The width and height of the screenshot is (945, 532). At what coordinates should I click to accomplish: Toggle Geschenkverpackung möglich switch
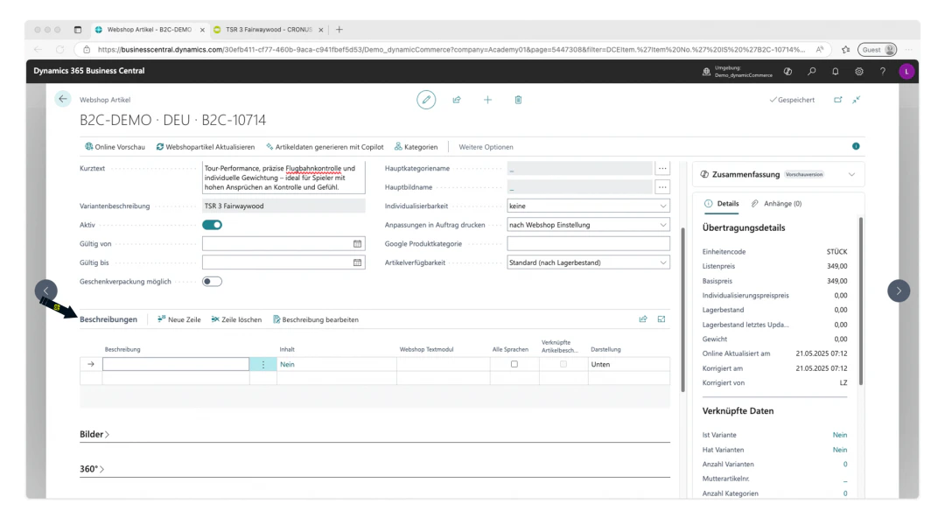click(x=212, y=282)
